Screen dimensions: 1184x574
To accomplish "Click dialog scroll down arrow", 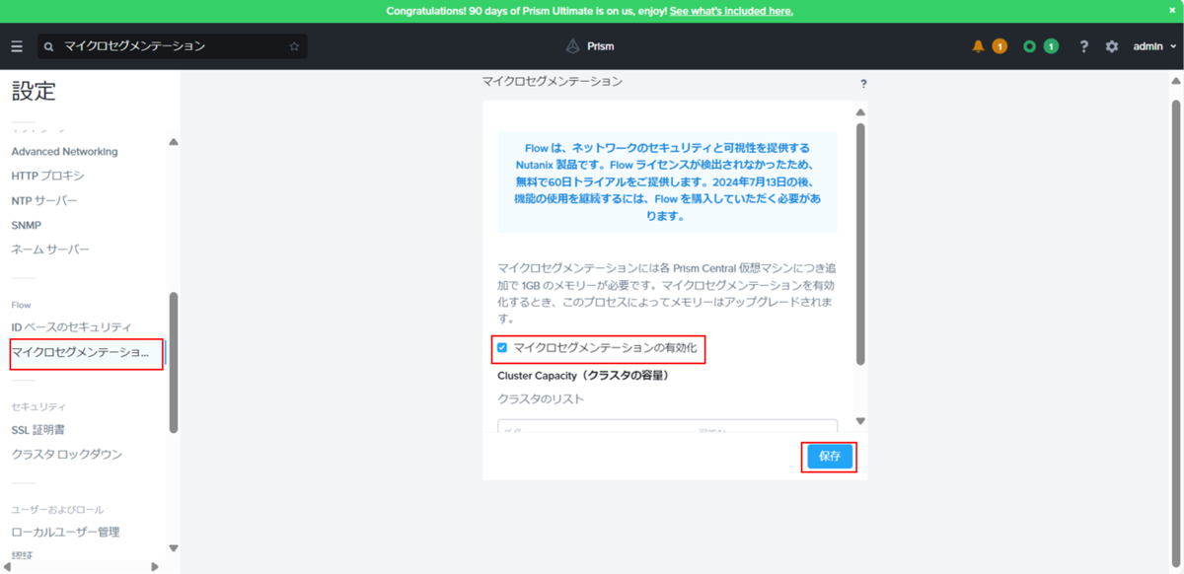I will (x=859, y=421).
